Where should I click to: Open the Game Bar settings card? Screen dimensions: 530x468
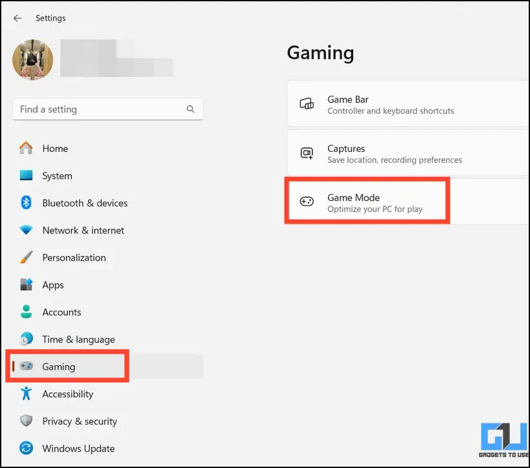coord(408,104)
